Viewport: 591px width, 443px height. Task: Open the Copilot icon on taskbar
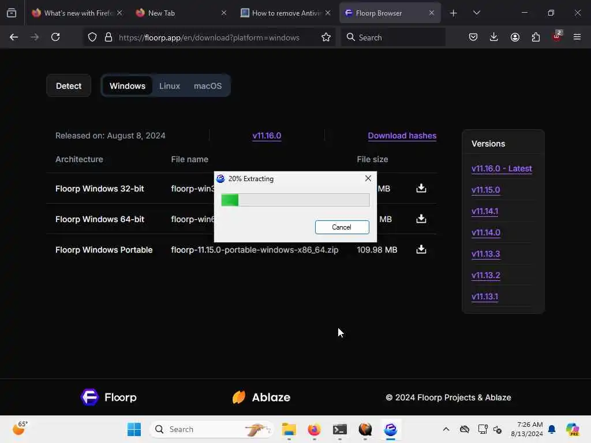[x=573, y=429]
